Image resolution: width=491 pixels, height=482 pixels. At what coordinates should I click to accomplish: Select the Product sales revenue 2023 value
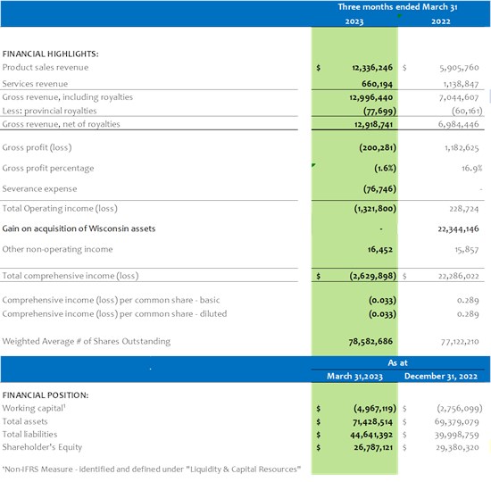click(x=372, y=68)
